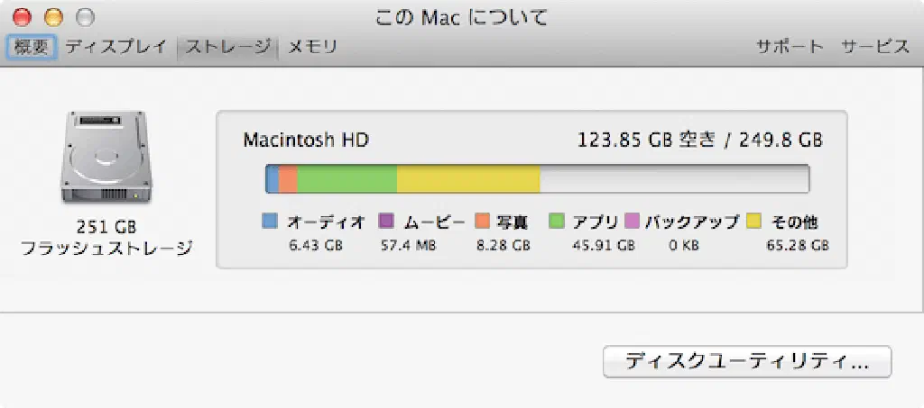
Task: Click the Macintosh HD hard drive icon
Action: tap(106, 159)
